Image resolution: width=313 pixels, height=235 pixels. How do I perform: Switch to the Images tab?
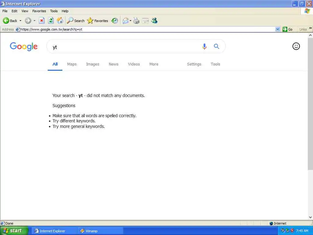[x=93, y=64]
